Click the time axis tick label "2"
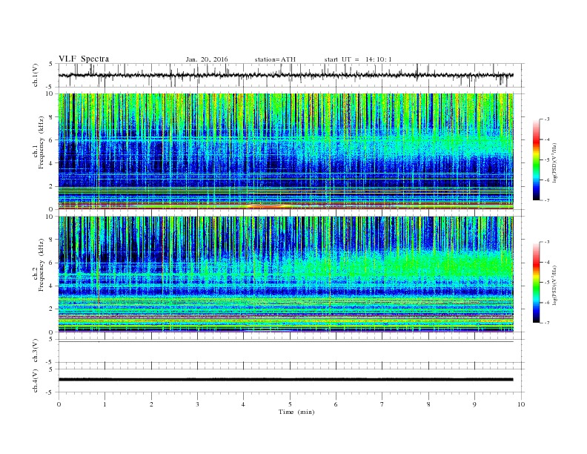The image size is (587, 454). pyautogui.click(x=151, y=404)
